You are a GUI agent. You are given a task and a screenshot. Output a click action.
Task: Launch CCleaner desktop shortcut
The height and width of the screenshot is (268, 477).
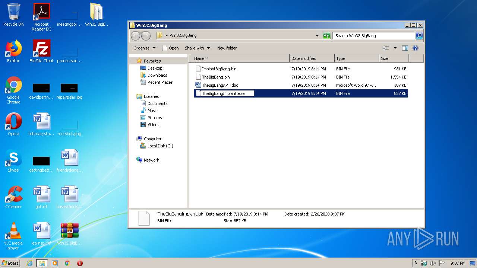[x=13, y=197]
